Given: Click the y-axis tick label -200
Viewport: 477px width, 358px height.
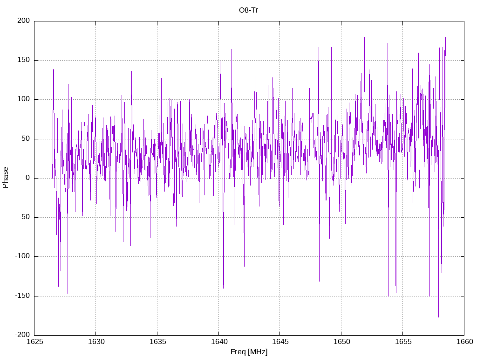Looking at the screenshot, I should [22, 335].
